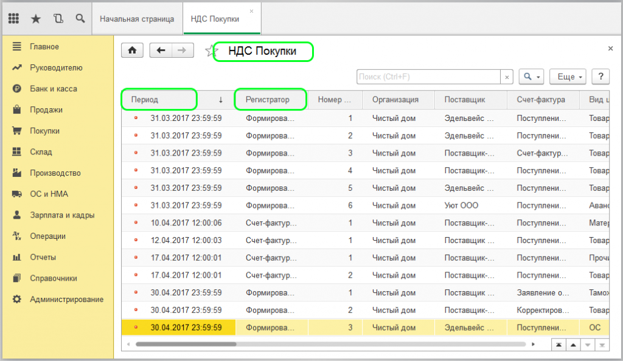Screen dimensions: 623x361
Task: Go back with the left arrow button
Action: click(x=161, y=50)
